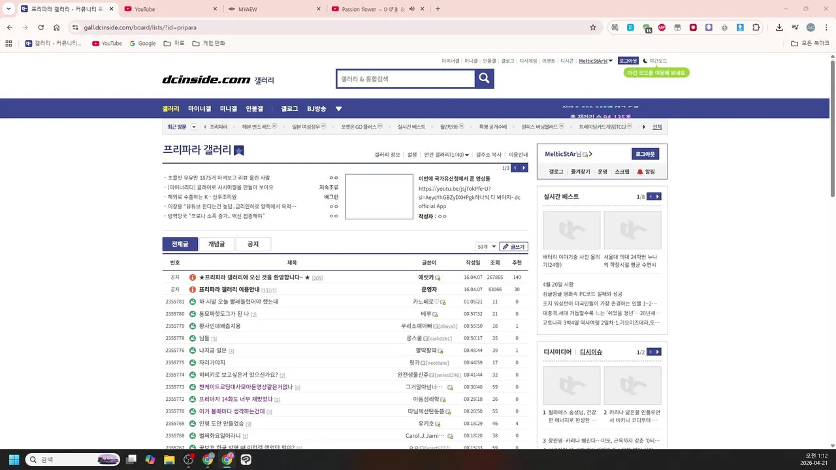Select the 공지 tab
This screenshot has width=836, height=470.
[x=253, y=244]
